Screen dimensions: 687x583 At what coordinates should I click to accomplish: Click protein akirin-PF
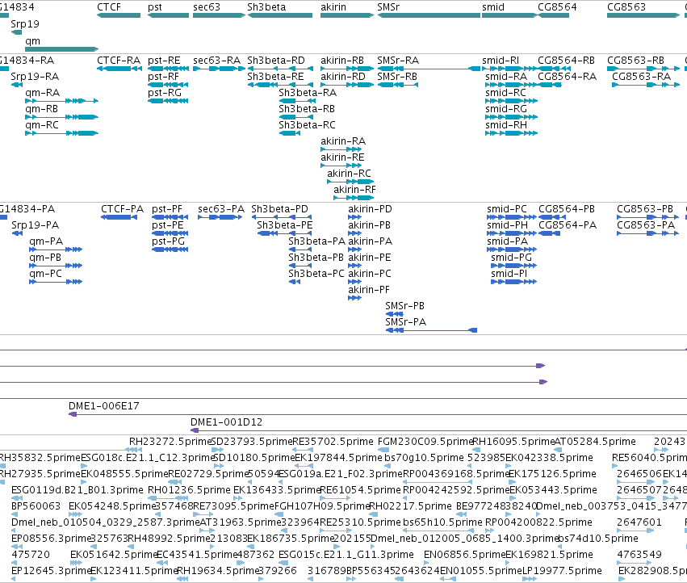355,298
